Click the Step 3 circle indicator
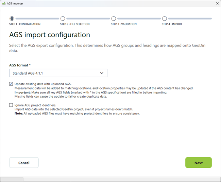The image size is (221, 182). tap(114, 19)
